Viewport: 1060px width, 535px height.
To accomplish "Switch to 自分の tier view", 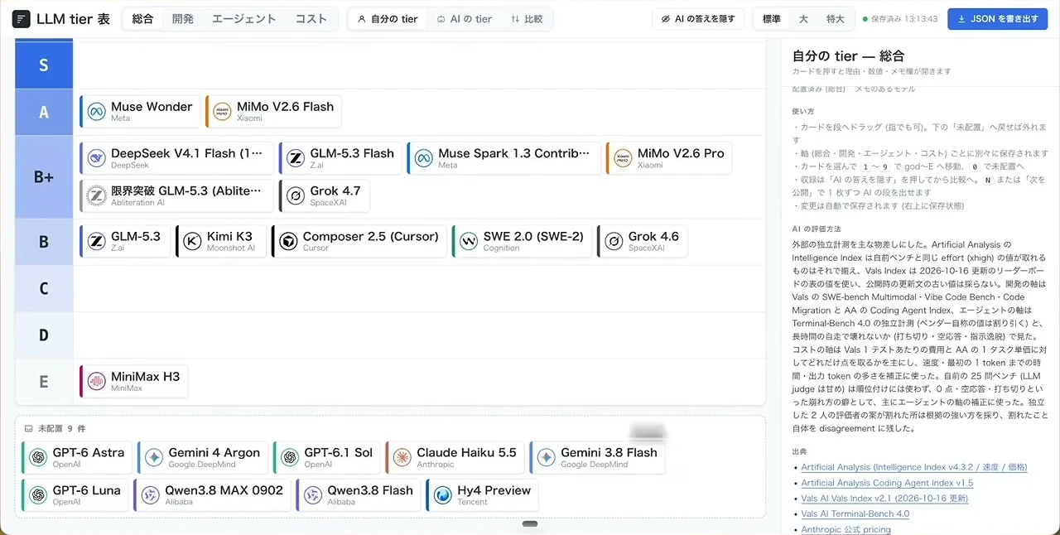I will tap(388, 19).
